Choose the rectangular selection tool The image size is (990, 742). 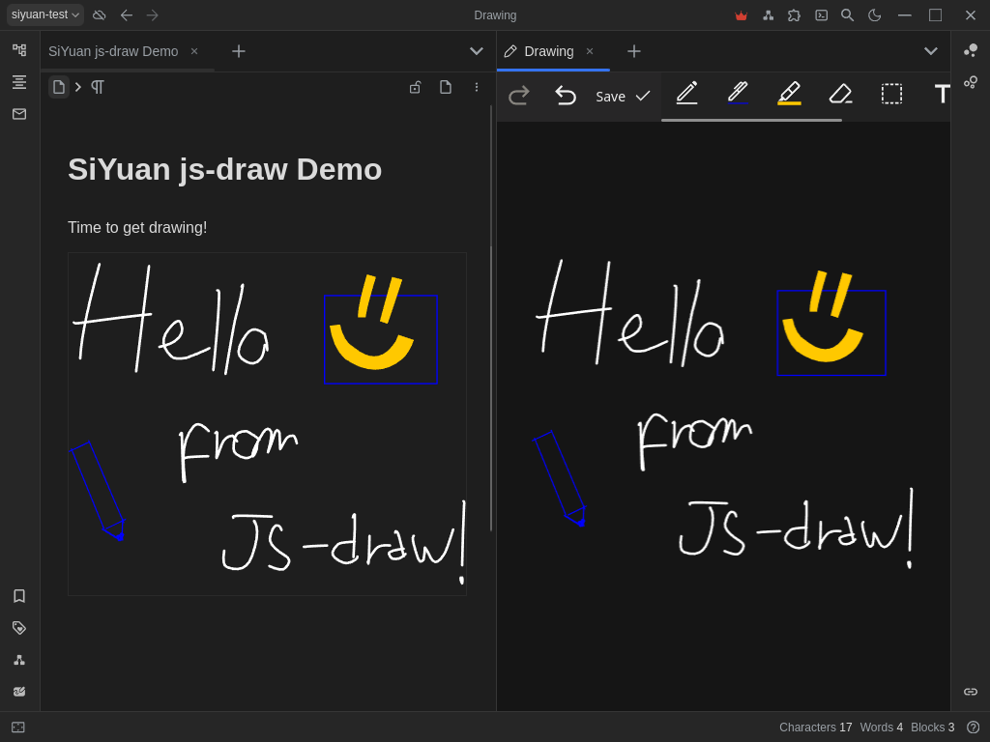tap(891, 94)
